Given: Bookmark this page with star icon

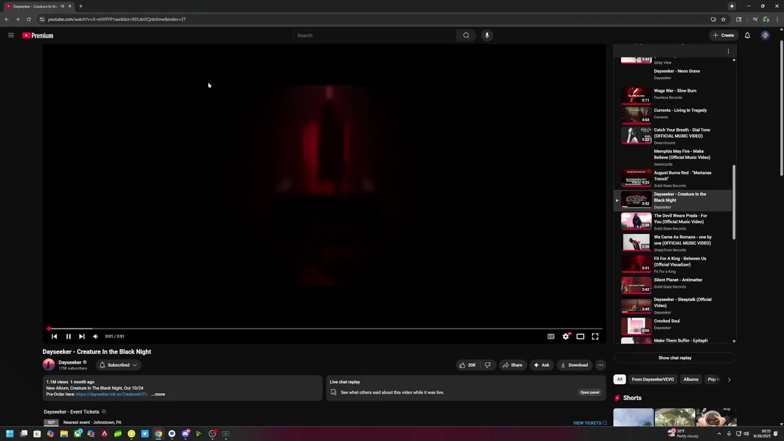Looking at the screenshot, I should click(723, 19).
